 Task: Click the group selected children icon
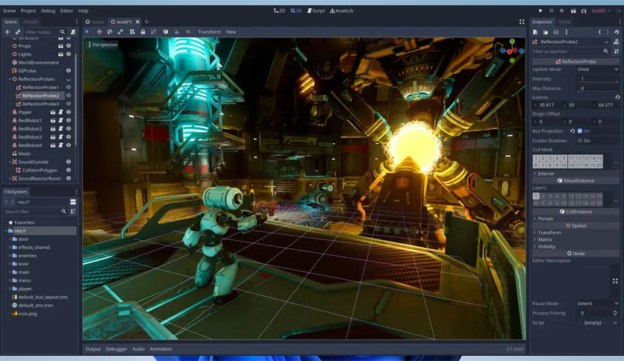click(x=153, y=32)
